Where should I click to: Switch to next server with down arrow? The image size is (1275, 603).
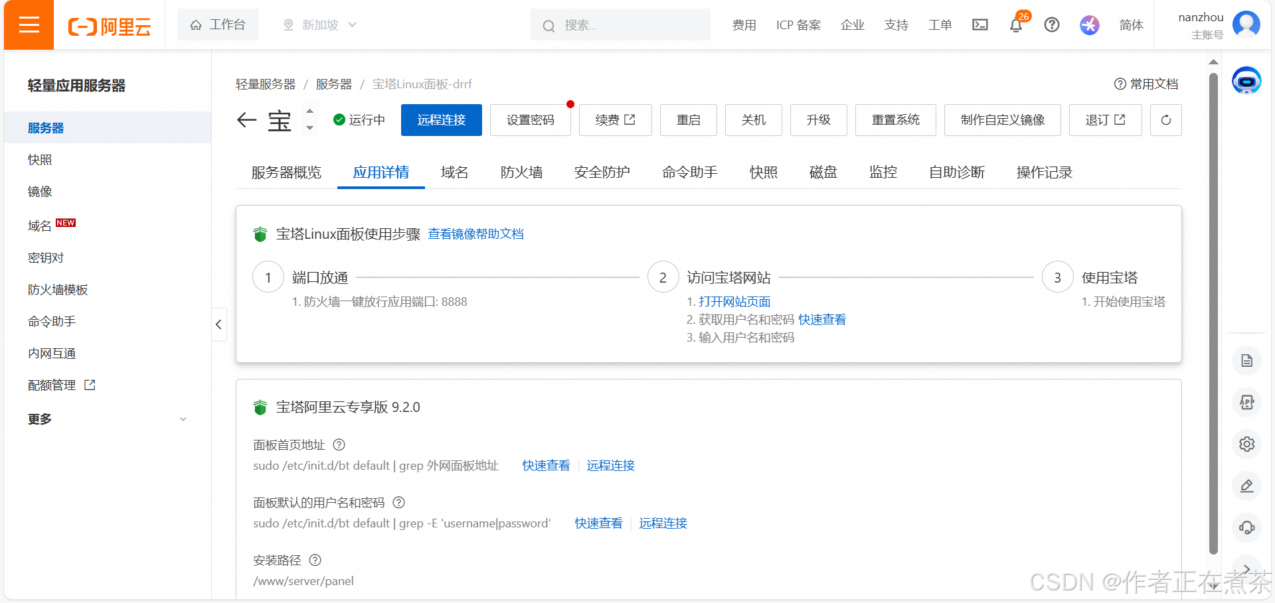click(x=309, y=128)
